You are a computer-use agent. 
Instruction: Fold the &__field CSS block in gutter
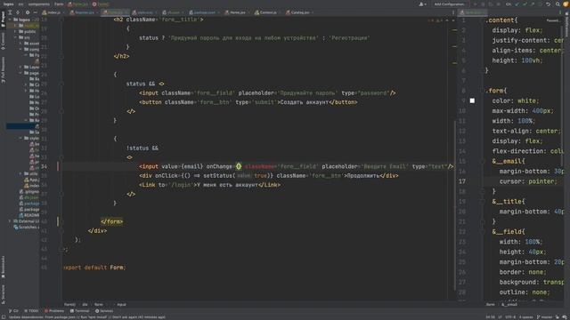point(483,231)
